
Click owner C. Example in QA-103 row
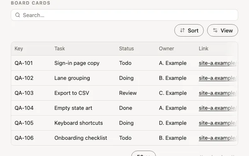[x=173, y=93]
